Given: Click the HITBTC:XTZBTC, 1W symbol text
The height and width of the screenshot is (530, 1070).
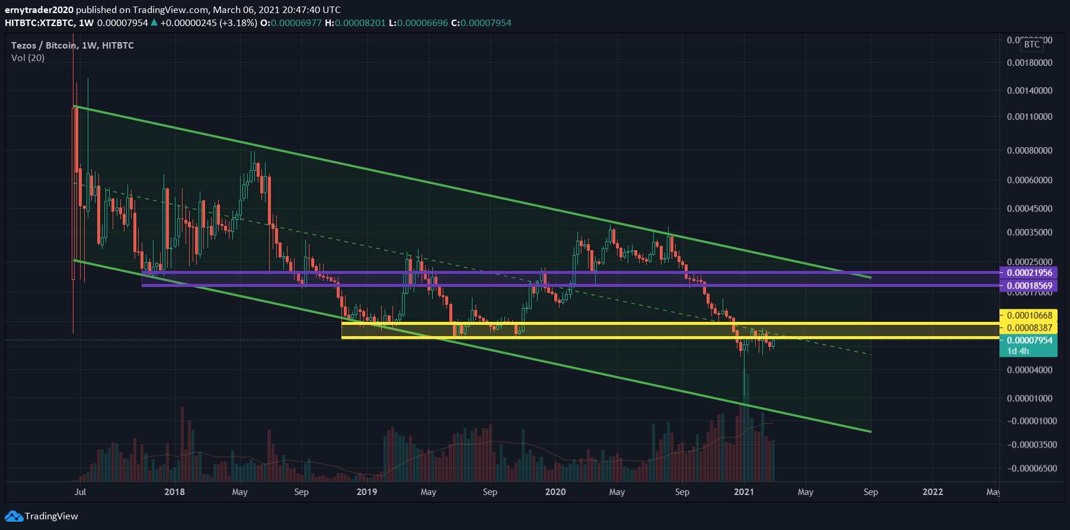Looking at the screenshot, I should coord(49,23).
